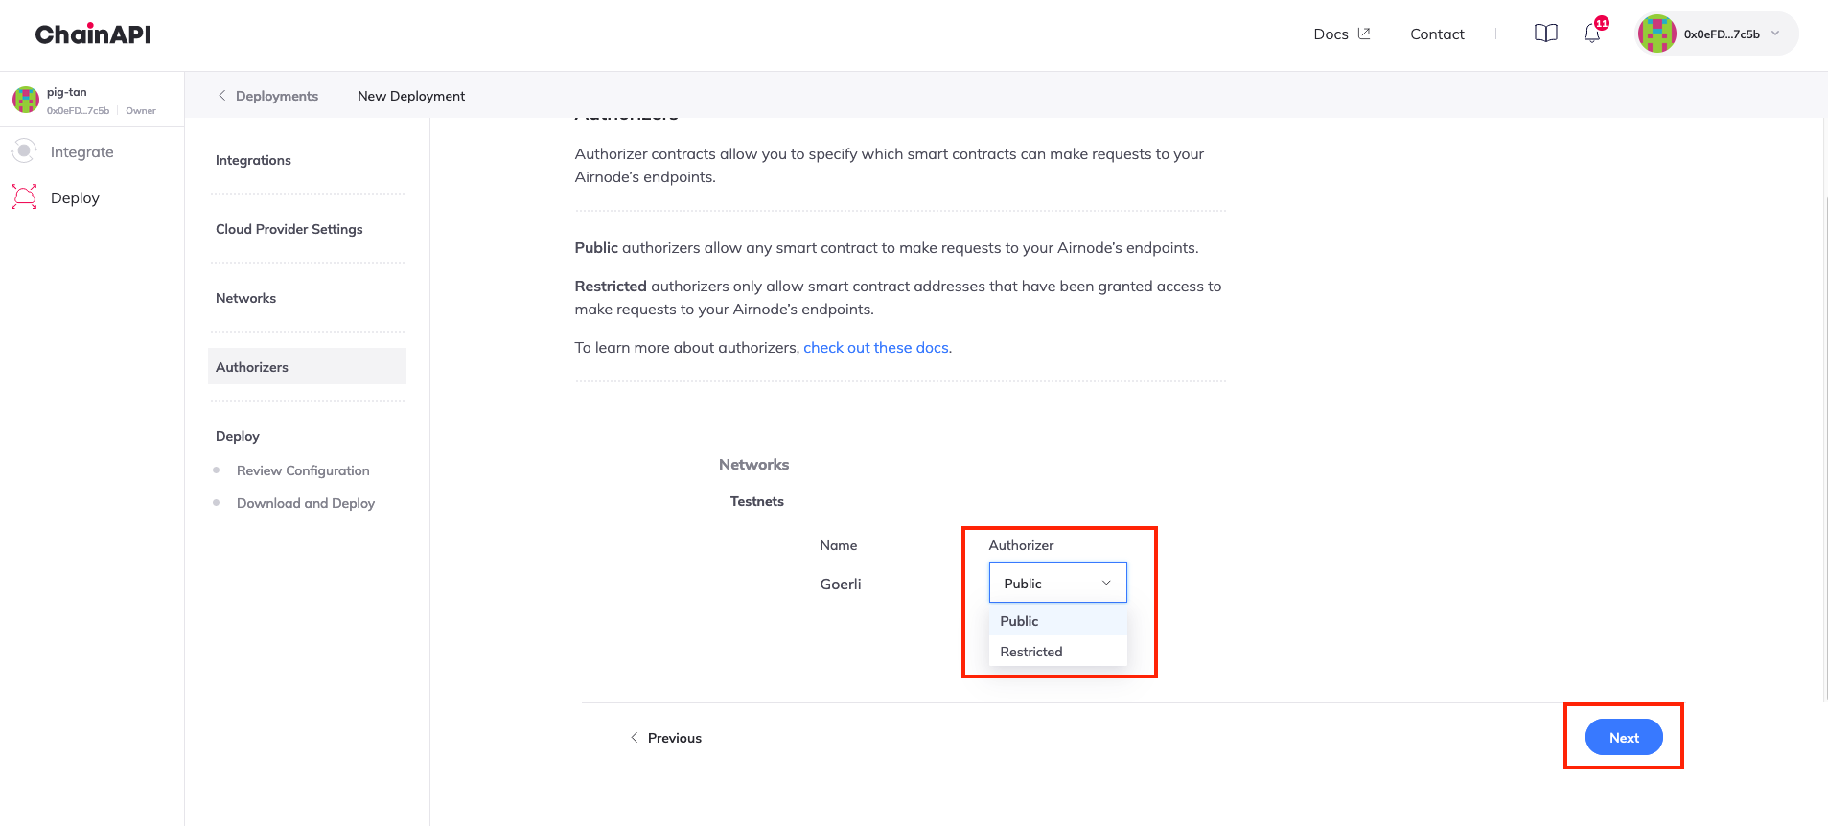Go to Cloud Provider Settings step
Image resolution: width=1828 pixels, height=826 pixels.
289,229
